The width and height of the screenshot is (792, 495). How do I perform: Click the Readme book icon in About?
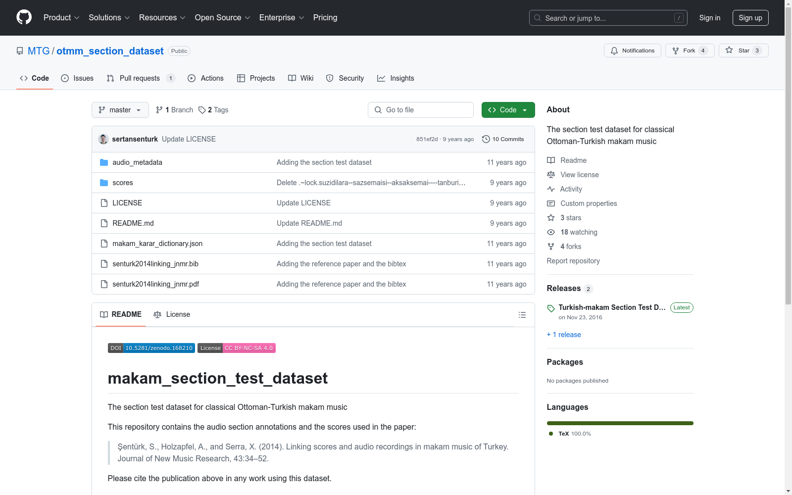pos(551,160)
